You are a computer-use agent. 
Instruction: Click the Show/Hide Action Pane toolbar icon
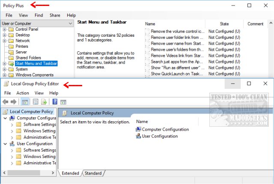click(x=63, y=102)
